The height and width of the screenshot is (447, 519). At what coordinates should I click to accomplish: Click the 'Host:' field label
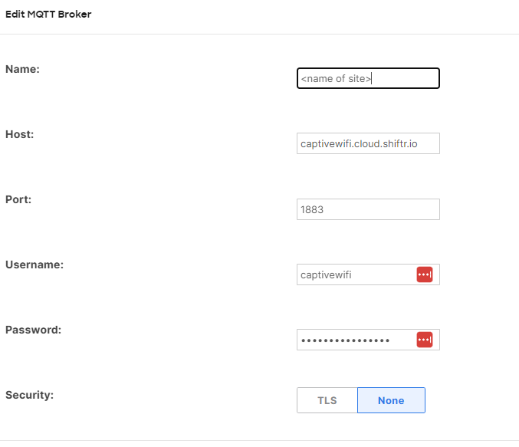20,134
